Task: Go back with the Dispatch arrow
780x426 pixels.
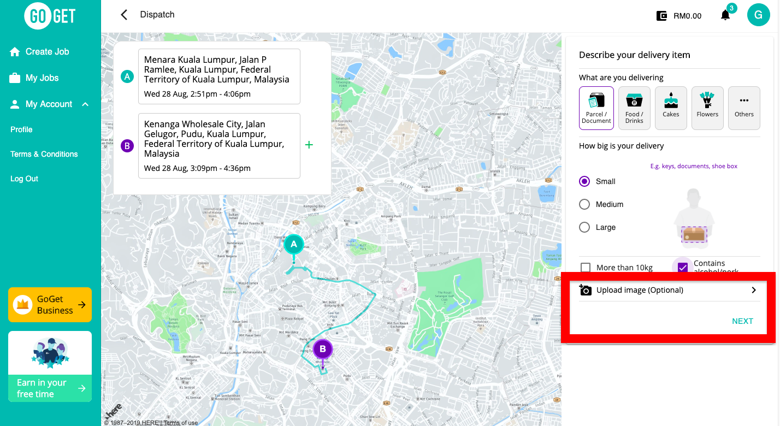Action: coord(124,15)
